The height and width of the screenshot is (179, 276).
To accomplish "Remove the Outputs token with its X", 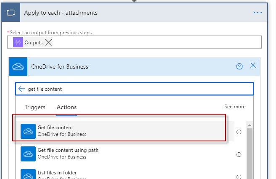I will pyautogui.click(x=49, y=42).
